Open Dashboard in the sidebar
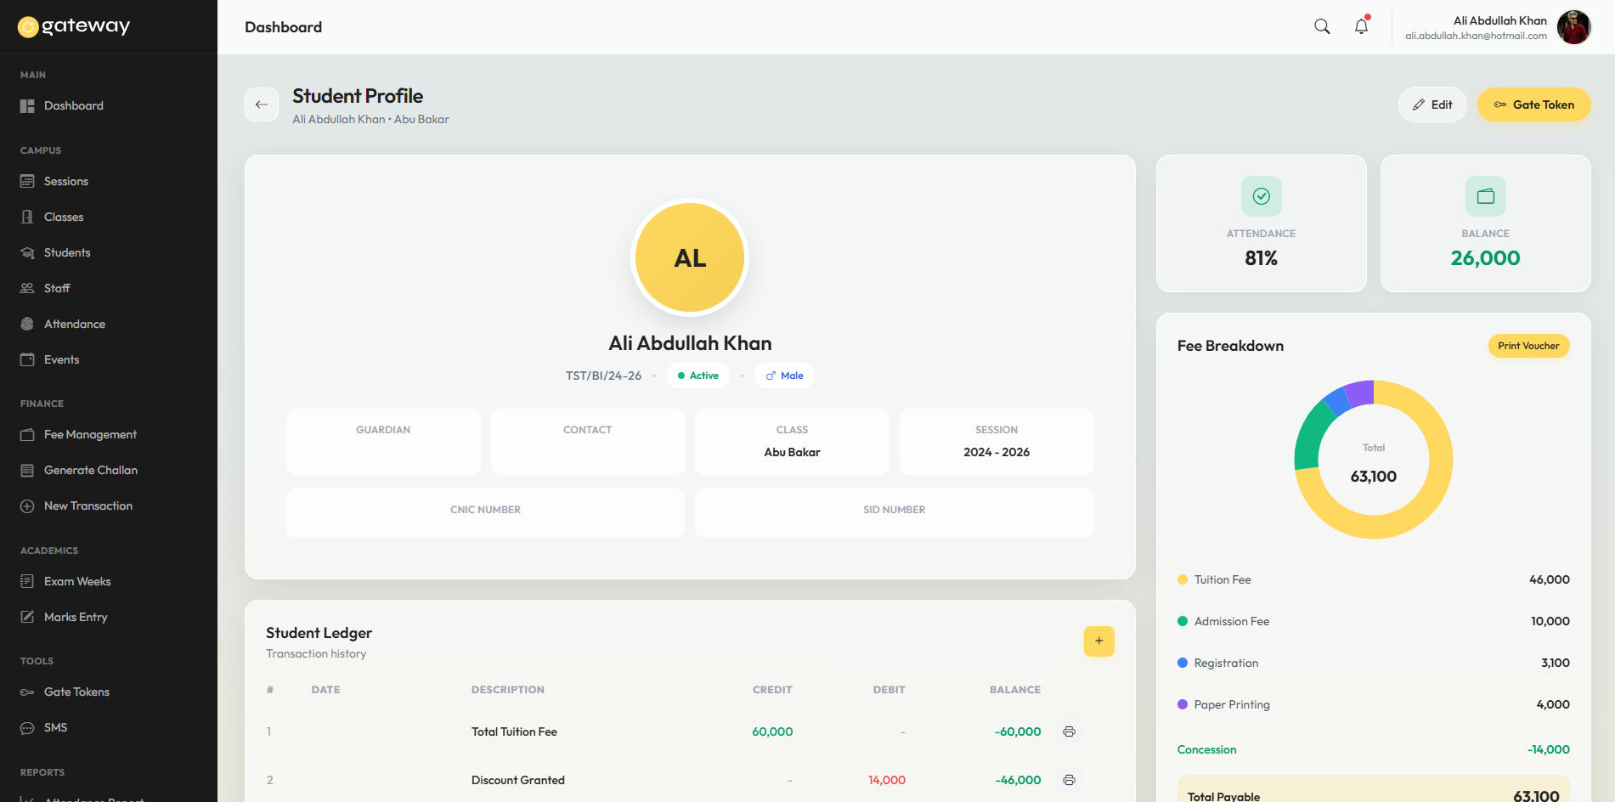 (x=74, y=105)
